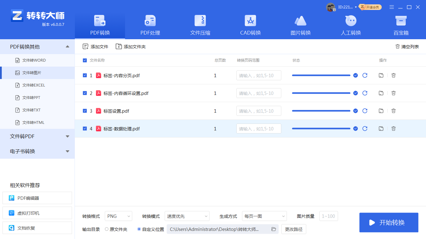Retry conversion of 标签-内容分页.pdf via refresh icon
The height and width of the screenshot is (239, 426).
[365, 75]
